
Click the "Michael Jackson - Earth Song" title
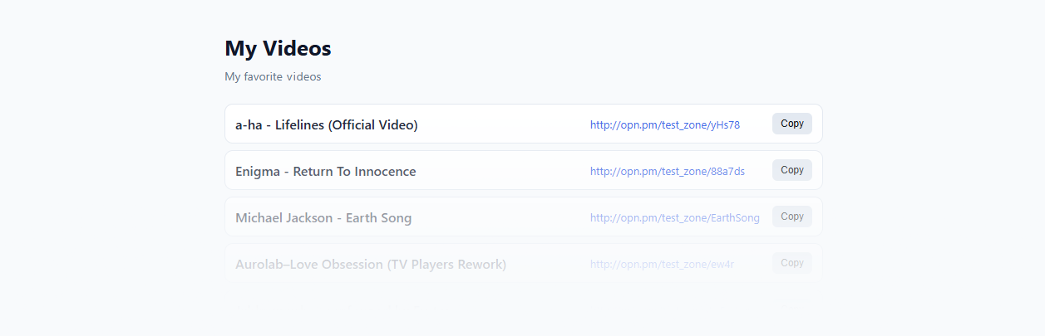click(323, 217)
